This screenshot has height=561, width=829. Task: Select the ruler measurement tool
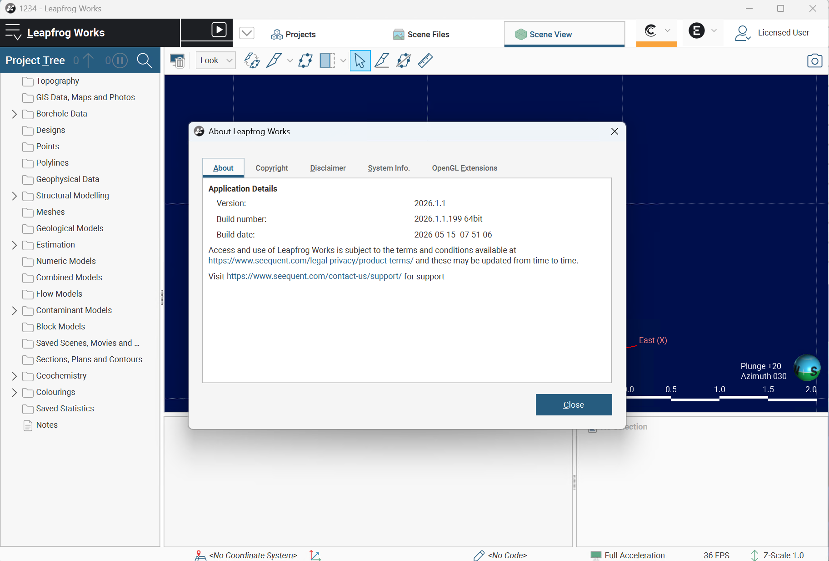click(425, 61)
